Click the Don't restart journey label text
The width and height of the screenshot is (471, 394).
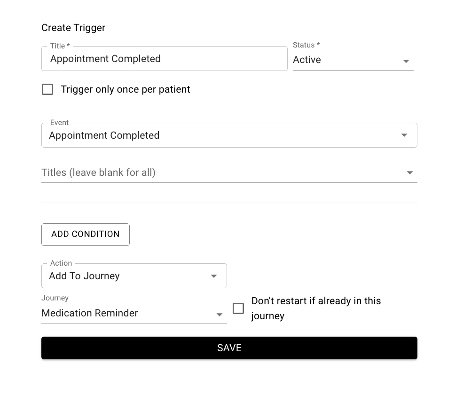coord(316,308)
